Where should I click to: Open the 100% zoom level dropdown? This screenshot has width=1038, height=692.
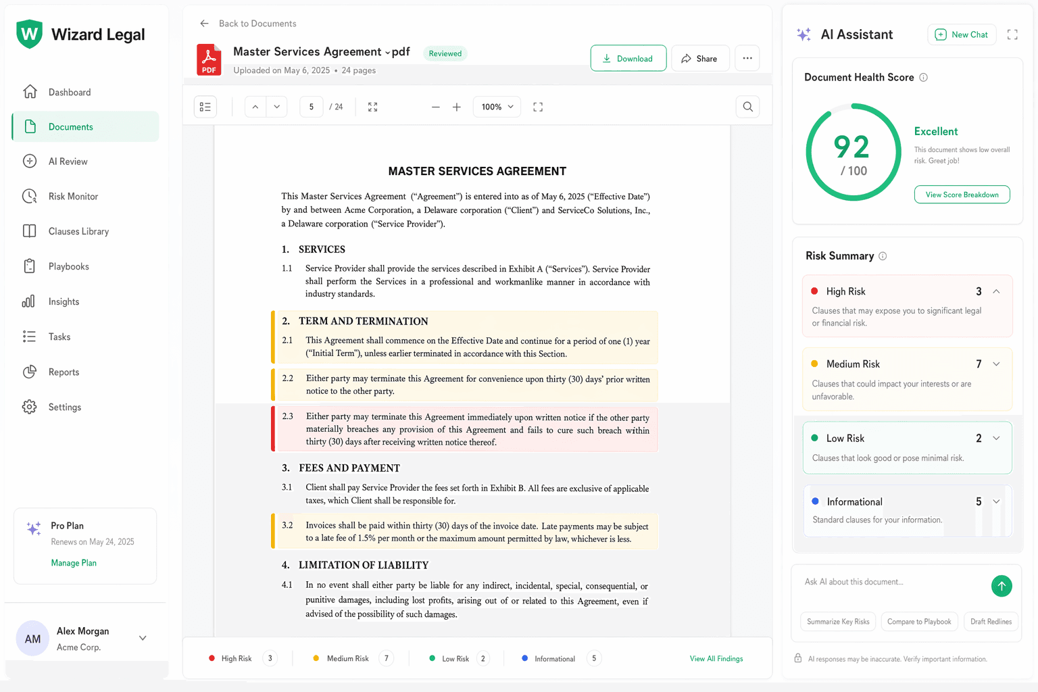(497, 107)
